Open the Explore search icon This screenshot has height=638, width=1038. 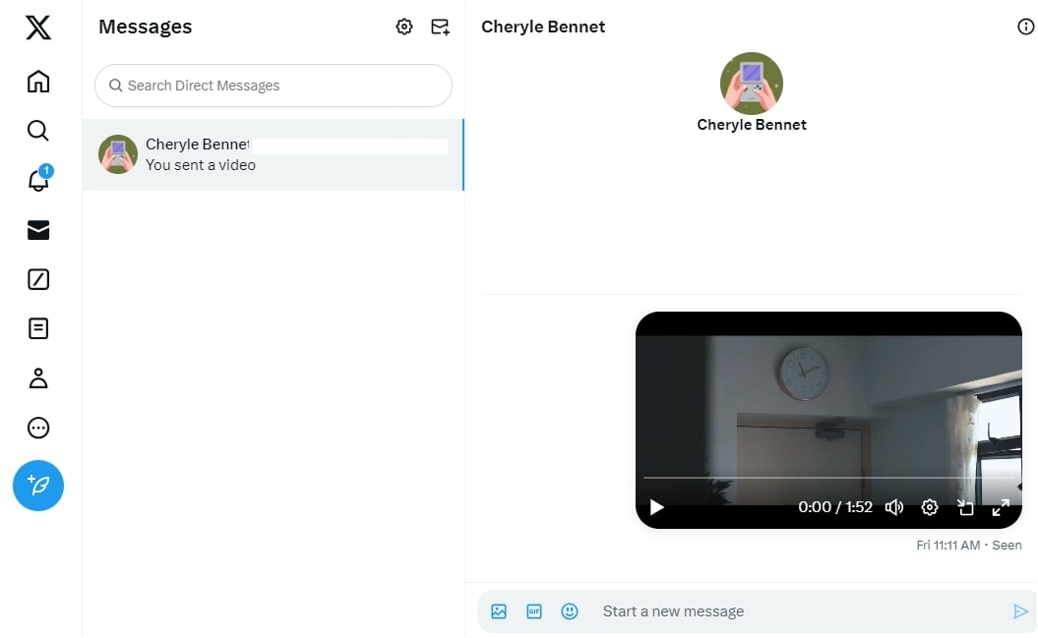tap(38, 131)
